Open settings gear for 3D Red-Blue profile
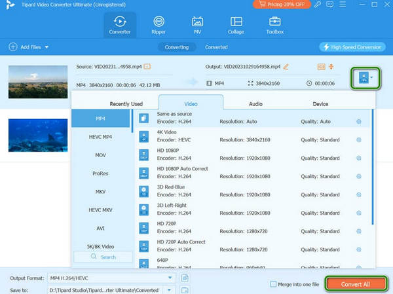Image resolution: width=393 pixels, height=294 pixels. coord(359,194)
